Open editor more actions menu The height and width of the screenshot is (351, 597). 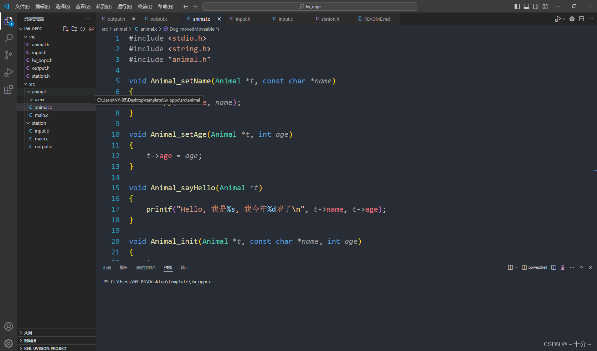click(591, 19)
